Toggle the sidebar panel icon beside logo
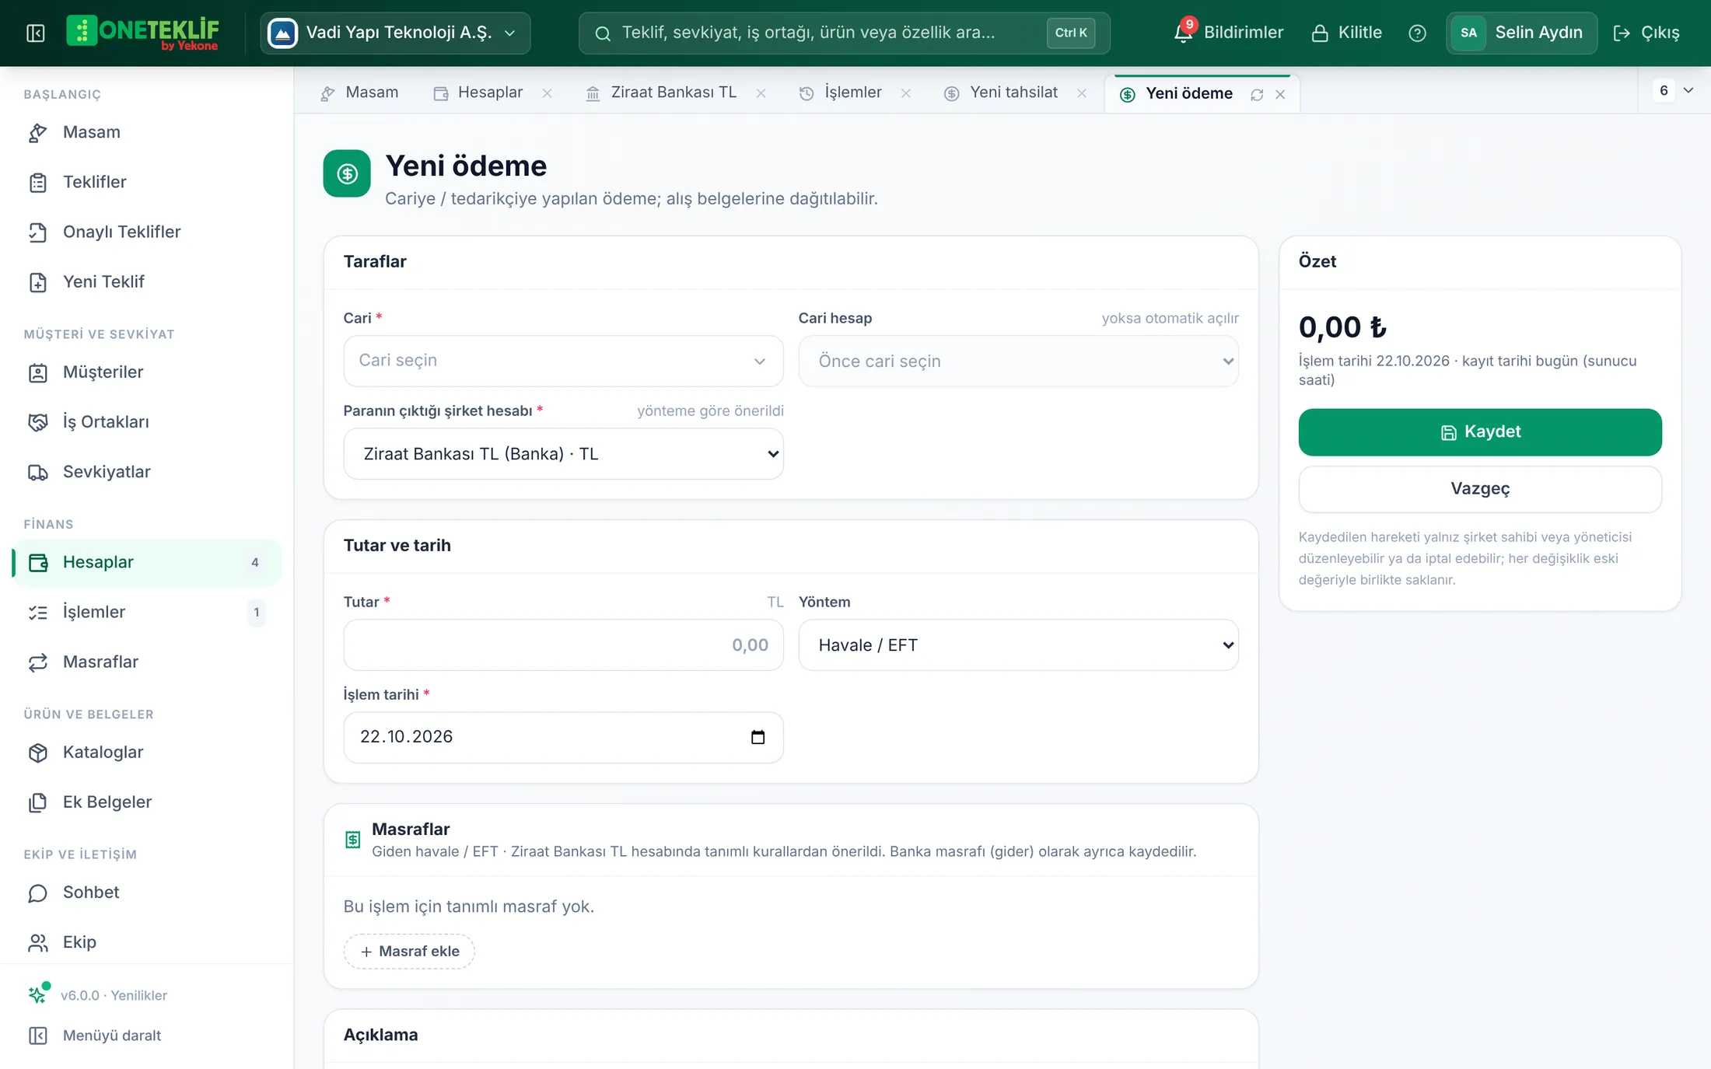The width and height of the screenshot is (1711, 1069). click(36, 33)
